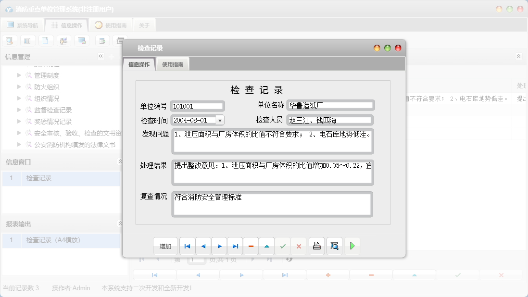This screenshot has width=528, height=297.
Task: Open print preview for the record
Action: click(x=334, y=246)
